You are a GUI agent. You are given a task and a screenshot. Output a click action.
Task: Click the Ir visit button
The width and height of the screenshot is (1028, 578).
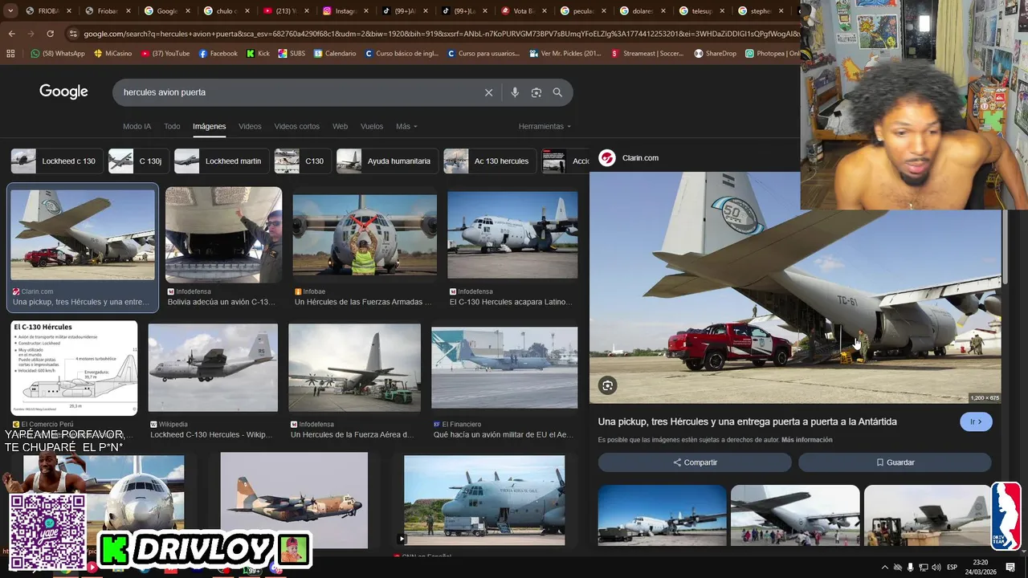point(976,421)
